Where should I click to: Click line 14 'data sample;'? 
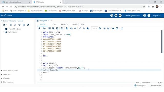coord(50,63)
